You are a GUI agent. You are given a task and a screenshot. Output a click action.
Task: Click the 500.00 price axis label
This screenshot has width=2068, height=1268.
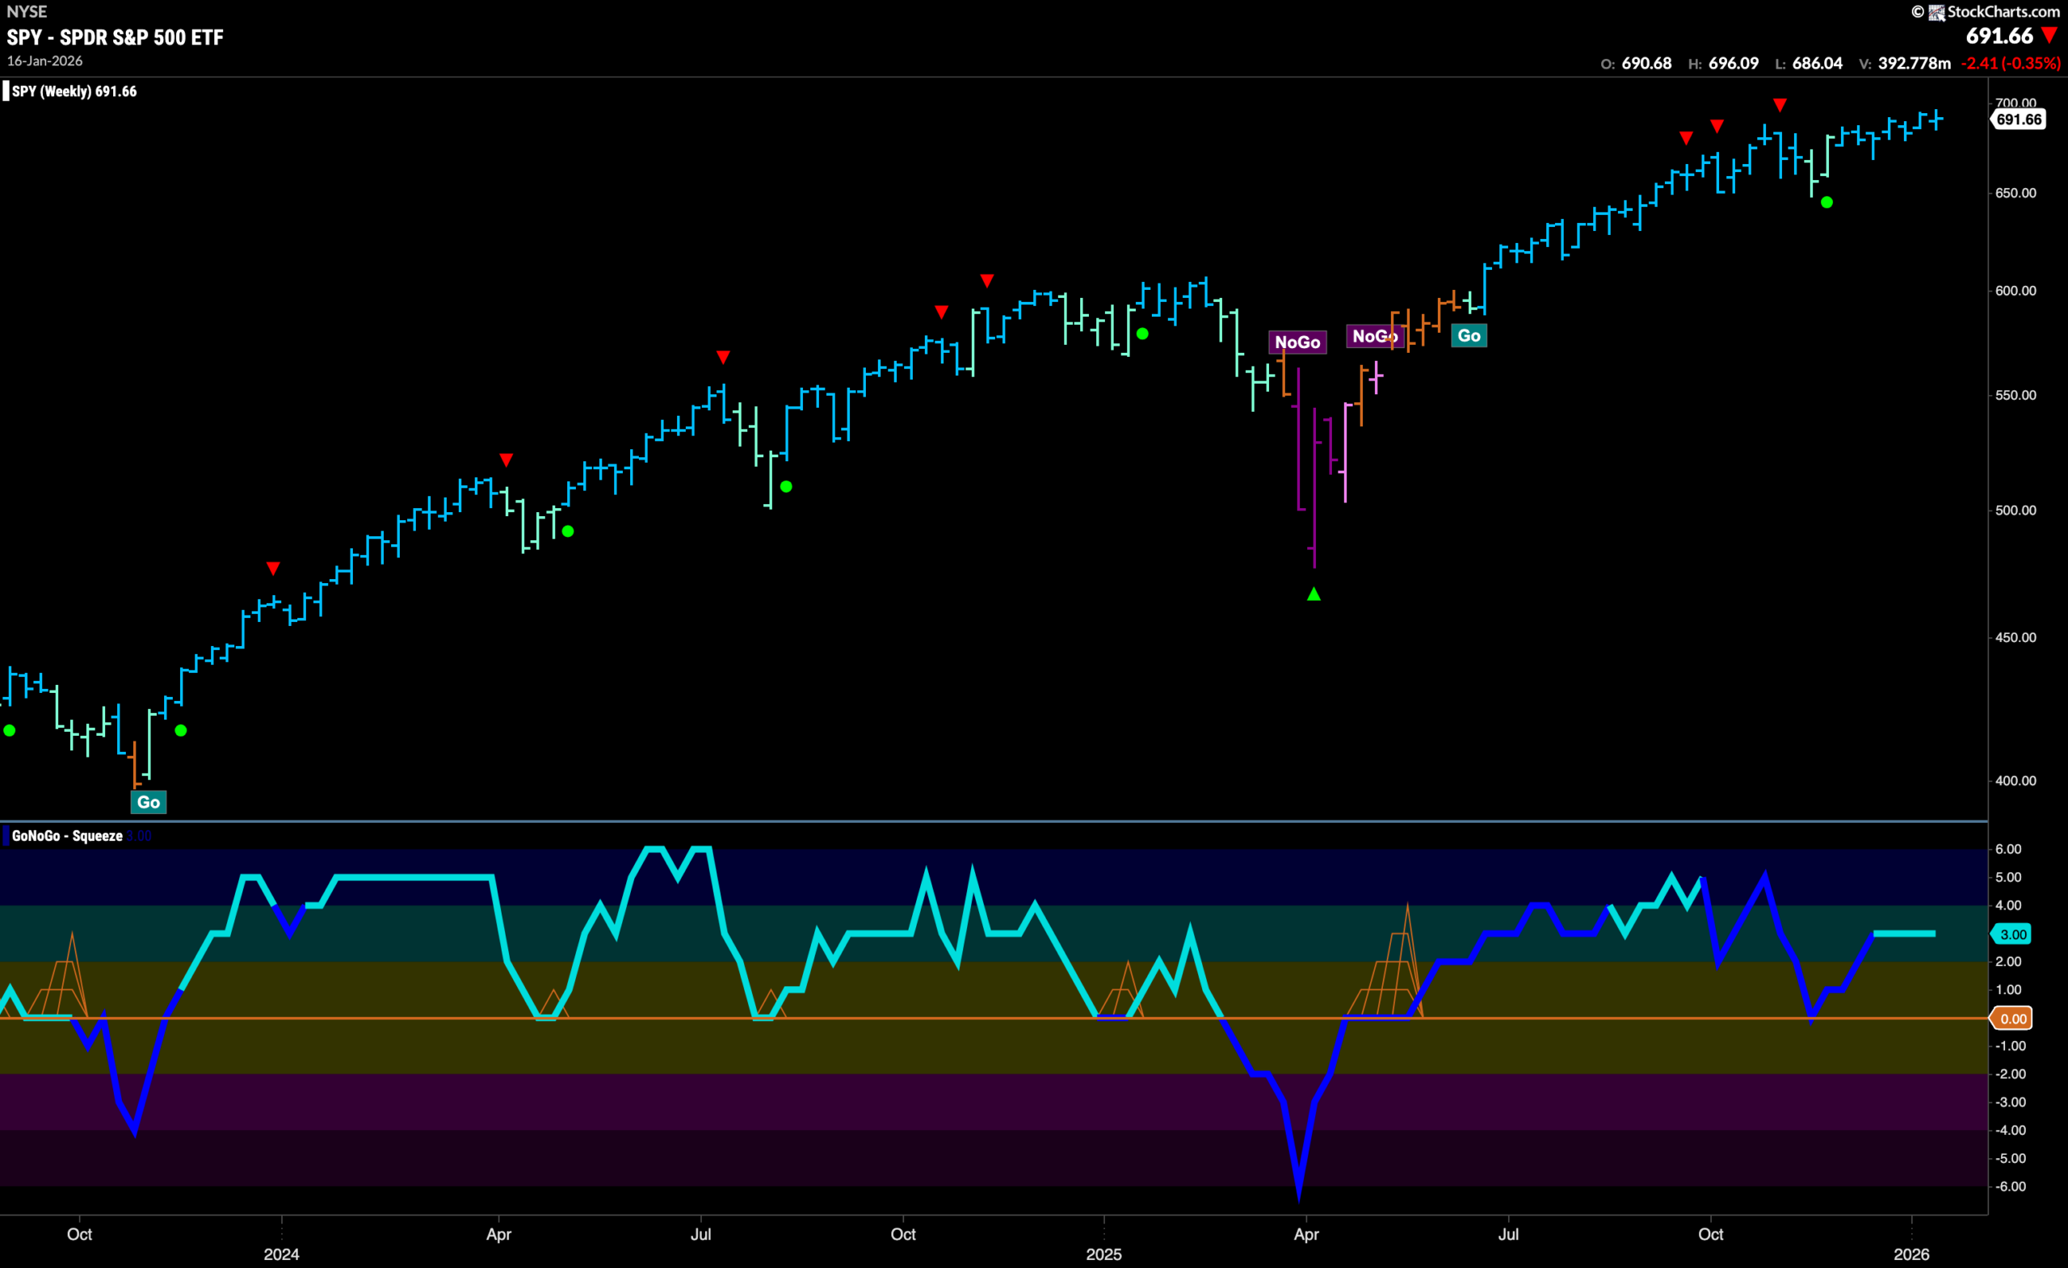2015,510
